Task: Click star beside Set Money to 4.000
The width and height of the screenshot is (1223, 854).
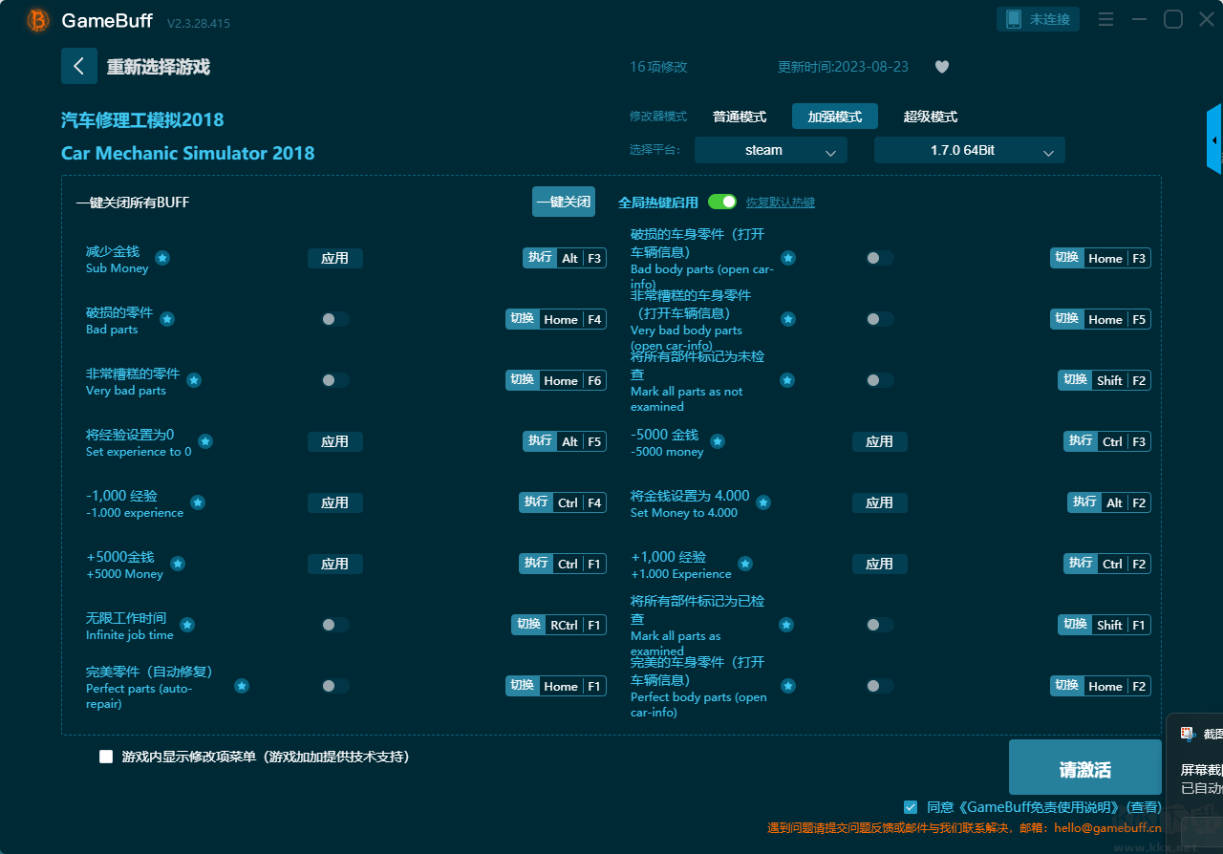Action: tap(763, 502)
